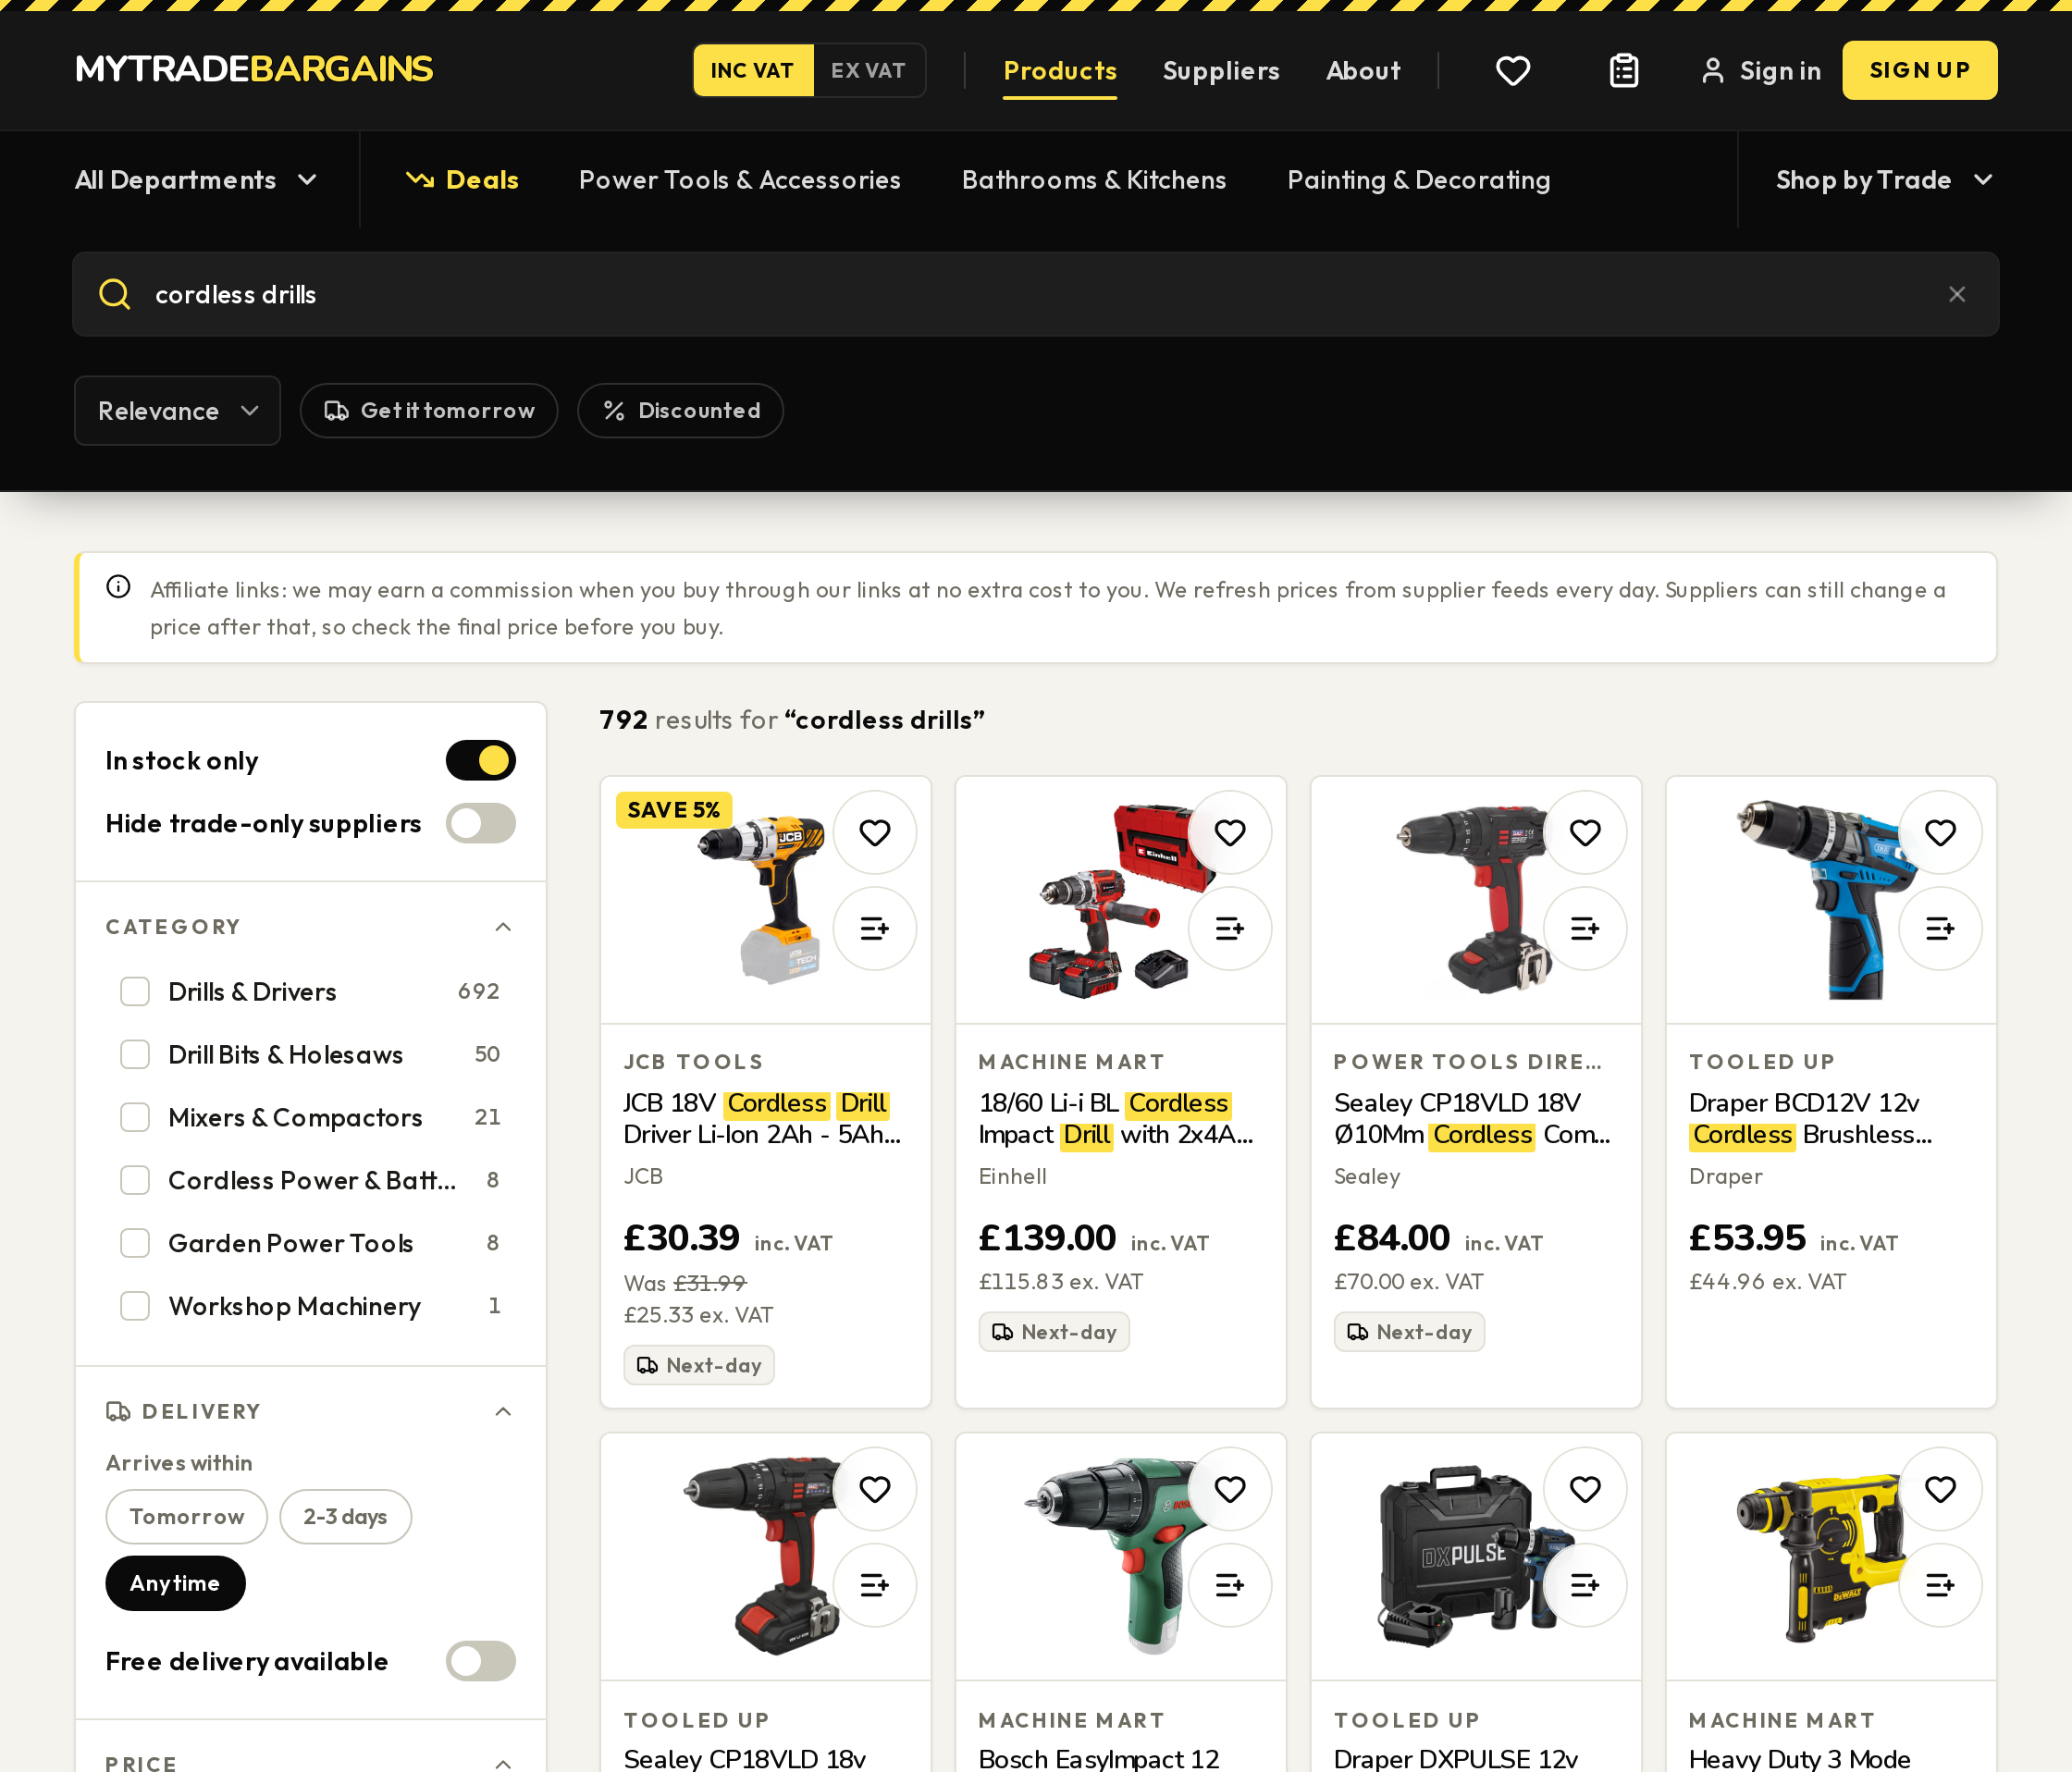Open the clipboard list icon in header
2072x1772 pixels.
(x=1623, y=71)
